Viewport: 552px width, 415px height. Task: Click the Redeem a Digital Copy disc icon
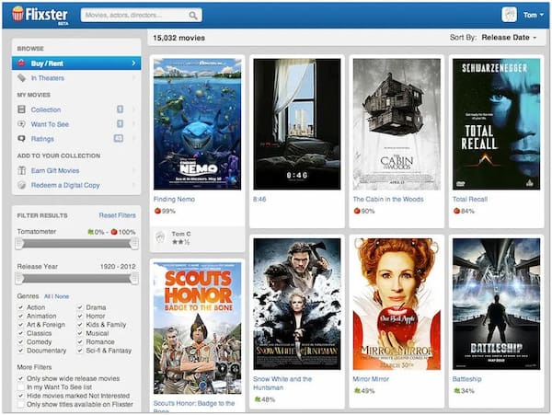[22, 185]
